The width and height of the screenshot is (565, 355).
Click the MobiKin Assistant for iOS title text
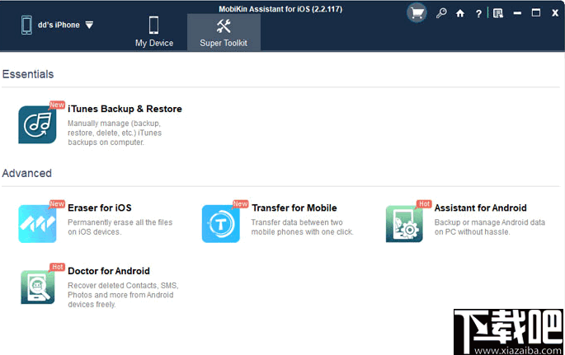pos(280,9)
